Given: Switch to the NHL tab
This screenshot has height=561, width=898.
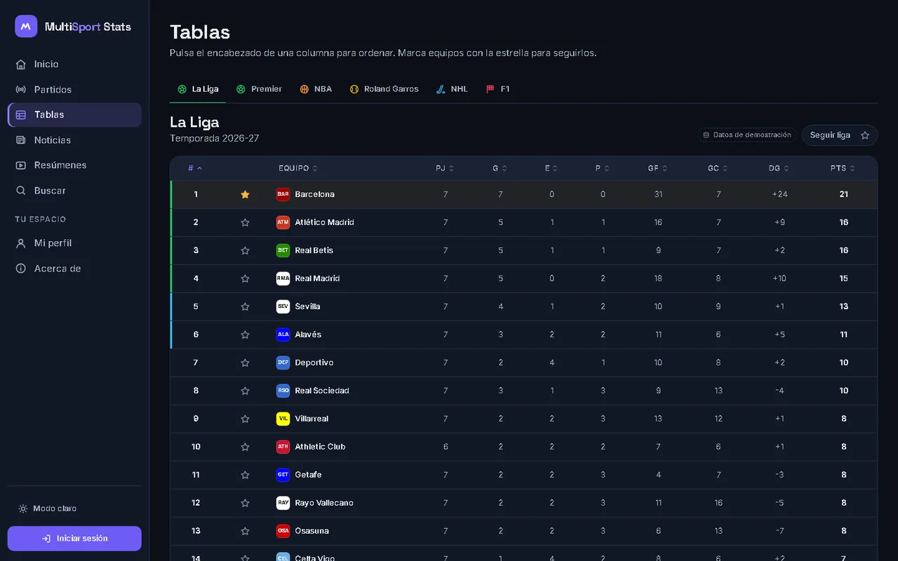Looking at the screenshot, I should tap(452, 89).
